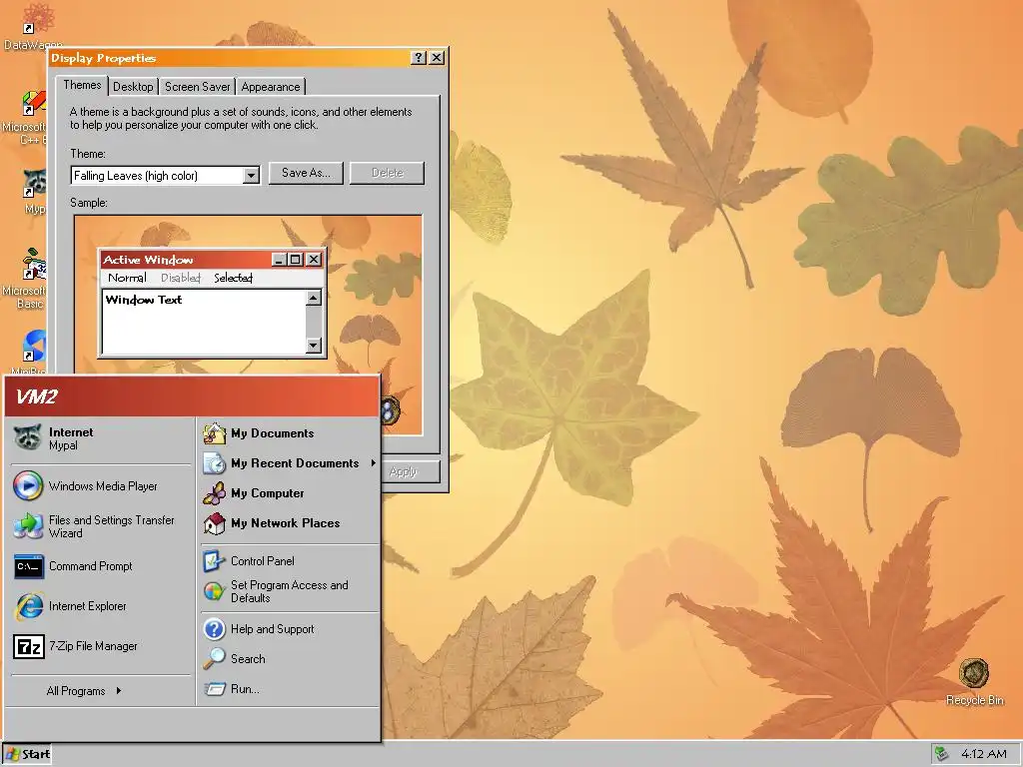Select Microsoft Basic desktop shortcut icon

pyautogui.click(x=34, y=264)
